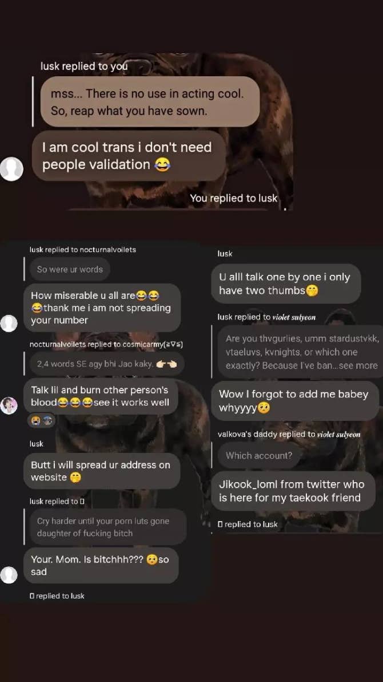
Task: Click 'valkova's daddy replied to violet sulyeon' label
Action: (289, 434)
